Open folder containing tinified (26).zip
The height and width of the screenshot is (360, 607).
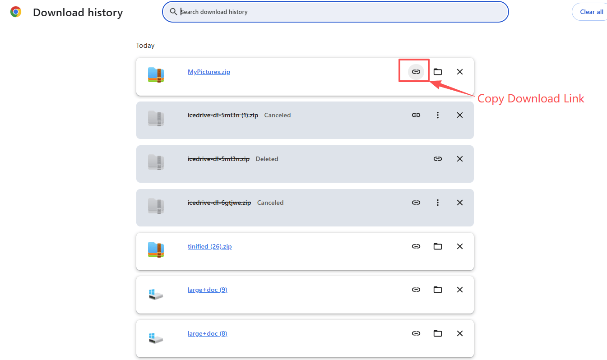pyautogui.click(x=437, y=246)
